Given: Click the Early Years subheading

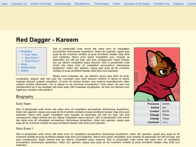Looking at the screenshot, I should (x=23, y=104).
